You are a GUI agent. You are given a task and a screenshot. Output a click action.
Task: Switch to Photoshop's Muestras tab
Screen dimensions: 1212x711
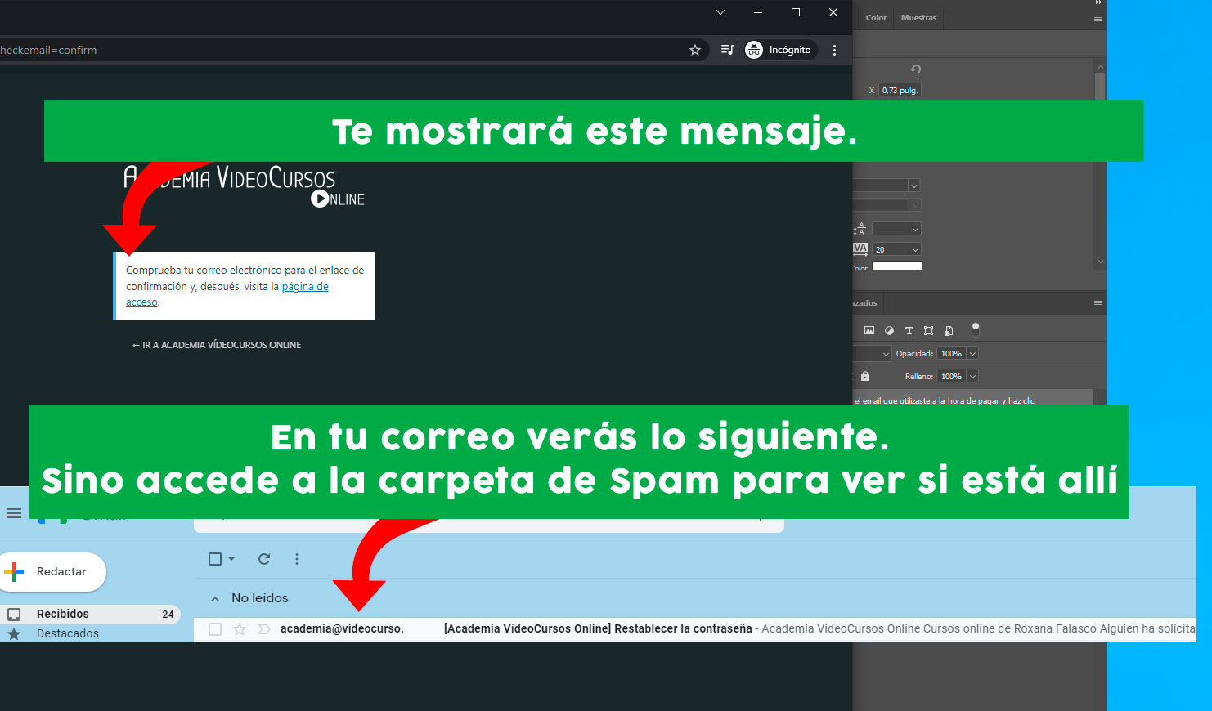(918, 18)
